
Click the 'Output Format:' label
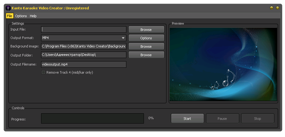[22, 38]
